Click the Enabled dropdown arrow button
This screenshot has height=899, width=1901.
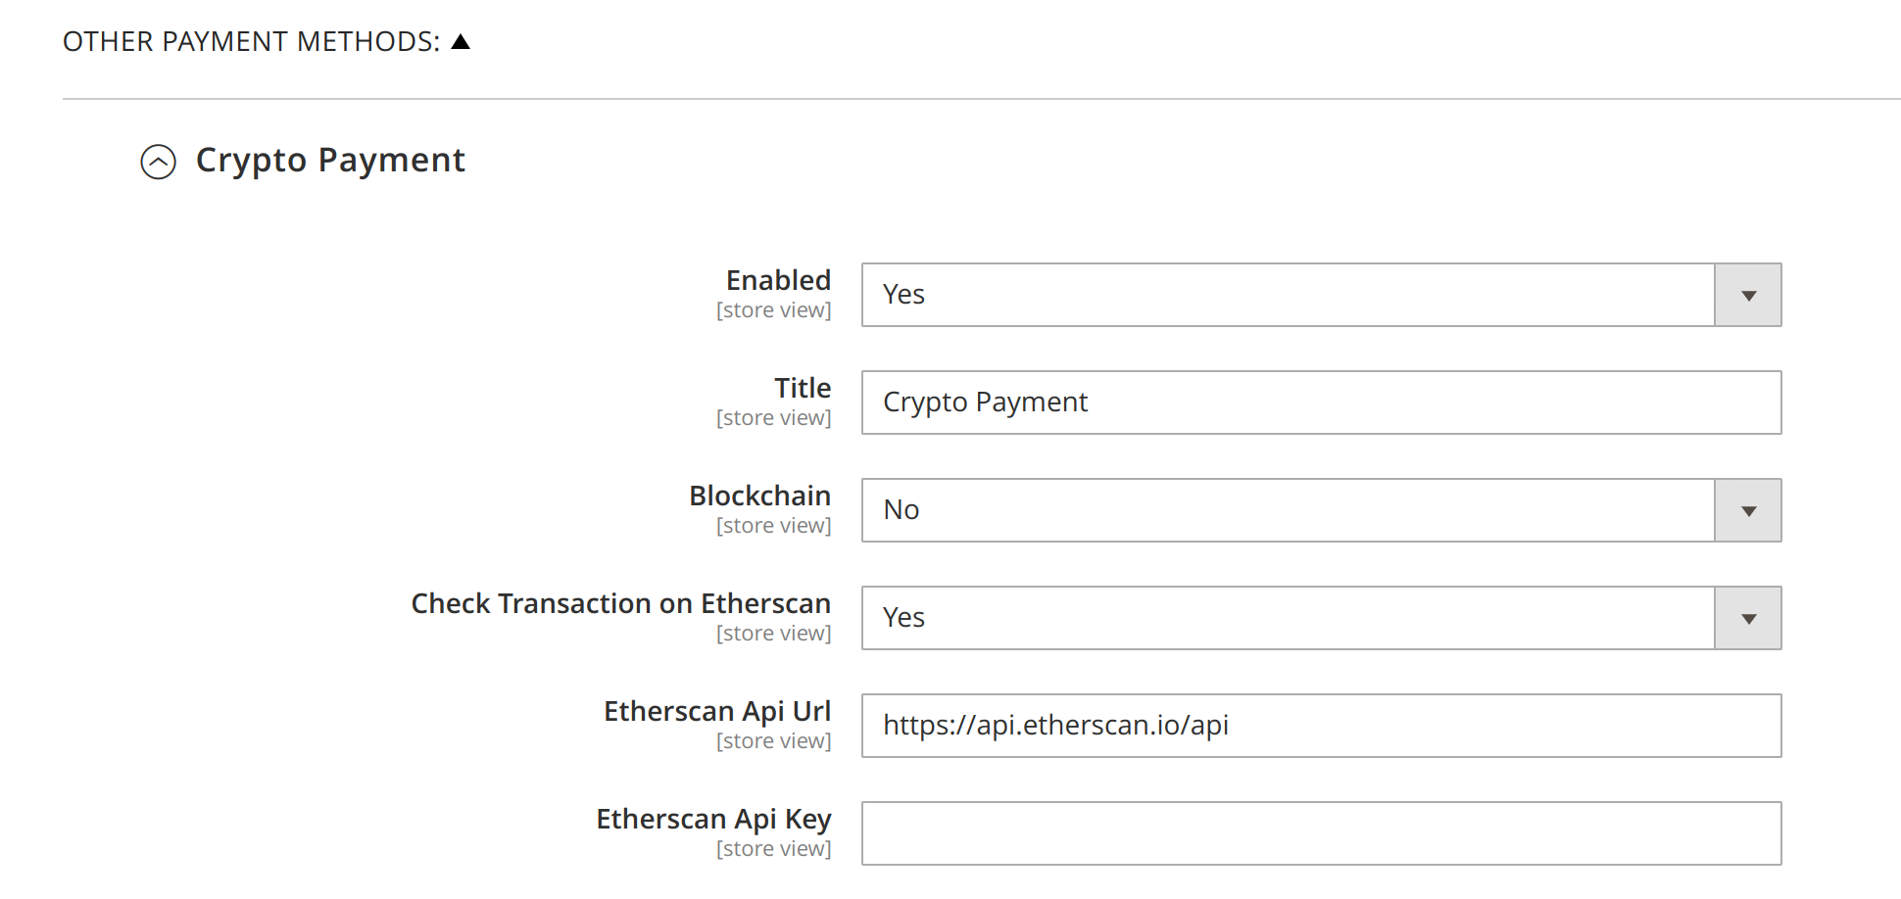pyautogui.click(x=1748, y=295)
